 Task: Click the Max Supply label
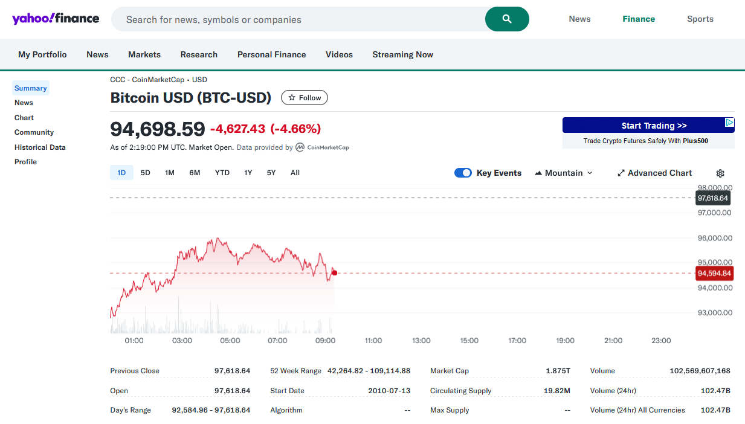(x=450, y=410)
